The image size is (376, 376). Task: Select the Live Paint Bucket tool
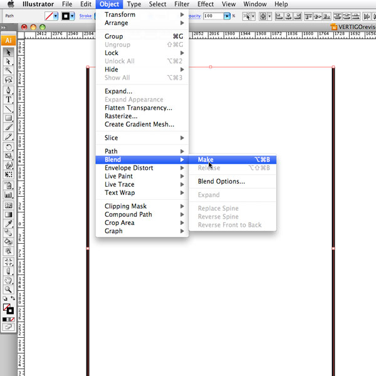(x=8, y=242)
